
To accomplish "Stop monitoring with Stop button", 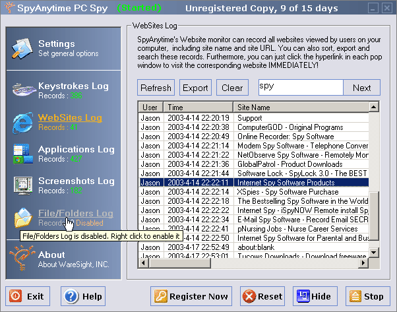I will (368, 296).
